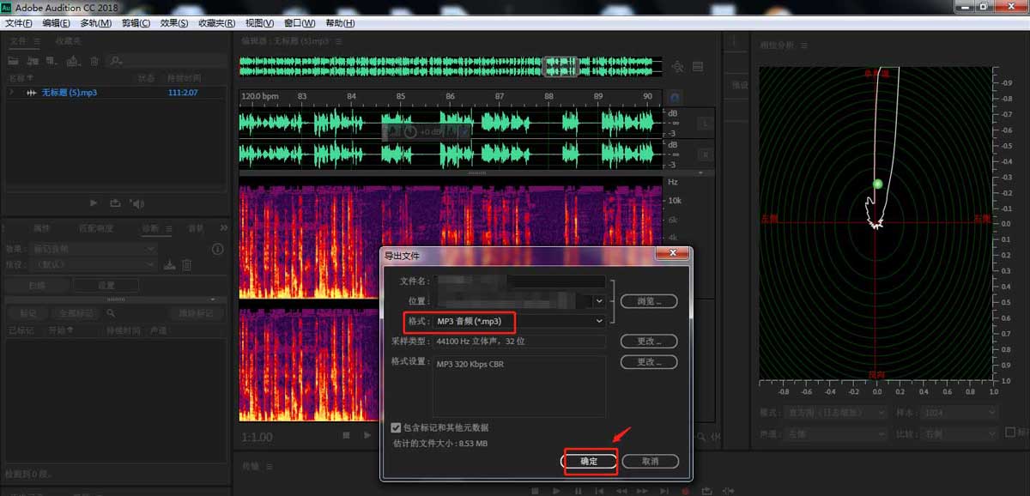
Task: Click the zoom navigator icon beside overview waveform
Action: click(x=678, y=67)
